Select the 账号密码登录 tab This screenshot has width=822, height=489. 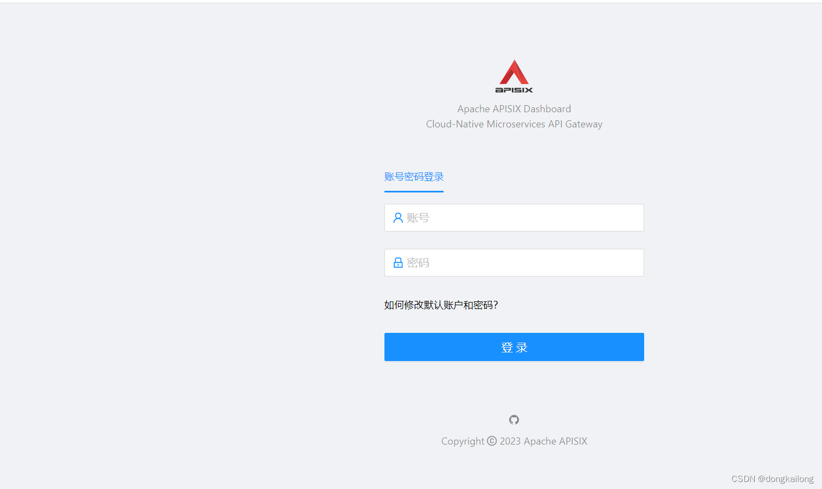414,177
